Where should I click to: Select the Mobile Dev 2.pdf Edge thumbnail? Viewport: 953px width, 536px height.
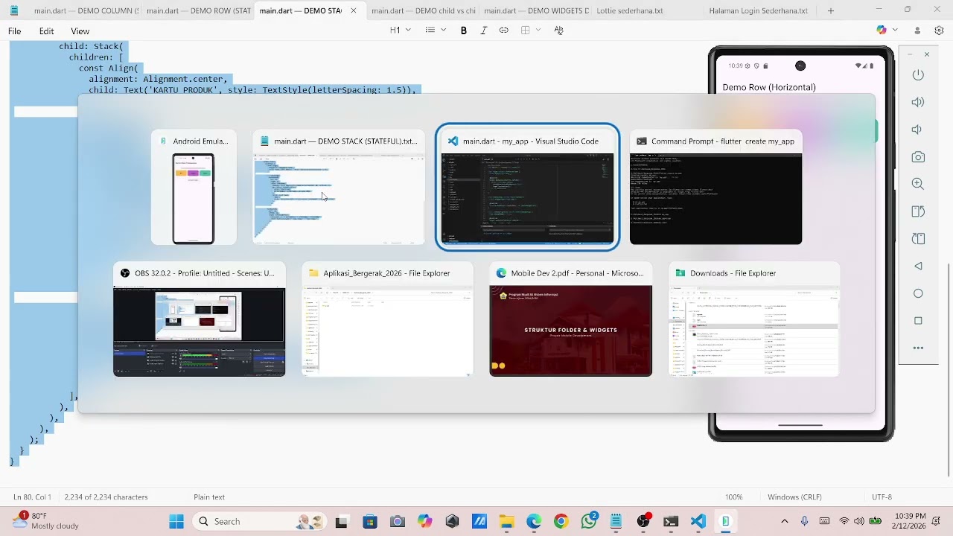[x=570, y=319]
